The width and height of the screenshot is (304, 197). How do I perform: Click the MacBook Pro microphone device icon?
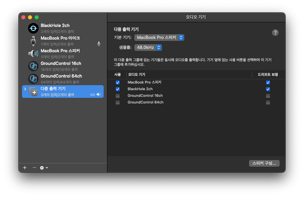(x=33, y=41)
